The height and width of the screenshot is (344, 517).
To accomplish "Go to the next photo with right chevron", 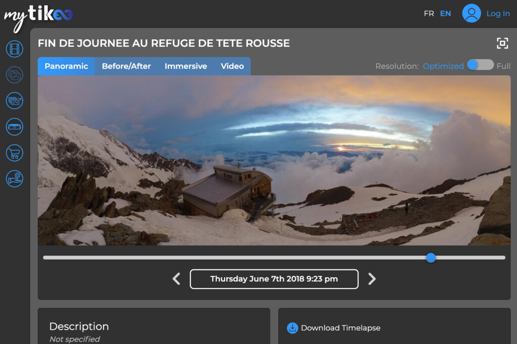I will [372, 279].
